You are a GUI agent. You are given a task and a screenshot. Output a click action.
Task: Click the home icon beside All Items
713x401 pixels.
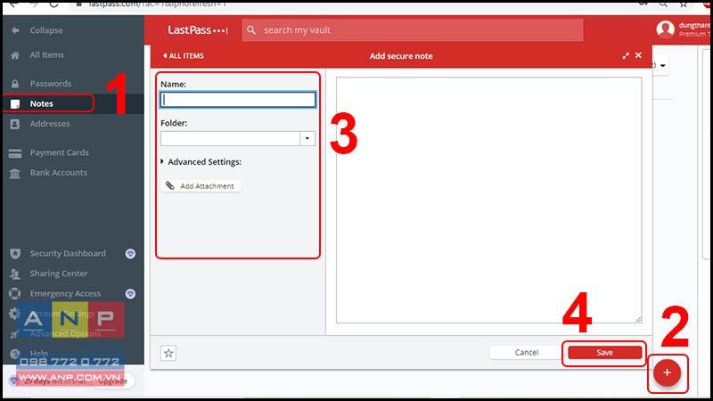[15, 55]
